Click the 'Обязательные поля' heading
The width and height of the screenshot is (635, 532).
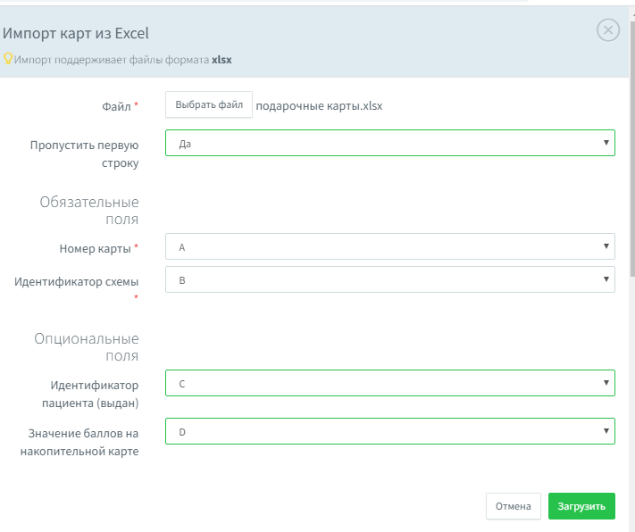pos(89,211)
